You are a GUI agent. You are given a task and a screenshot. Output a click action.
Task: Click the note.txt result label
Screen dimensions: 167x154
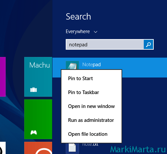click(90, 144)
